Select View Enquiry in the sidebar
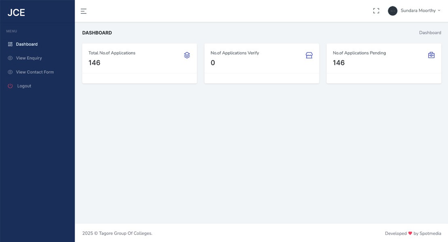Image resolution: width=448 pixels, height=242 pixels. click(x=29, y=58)
